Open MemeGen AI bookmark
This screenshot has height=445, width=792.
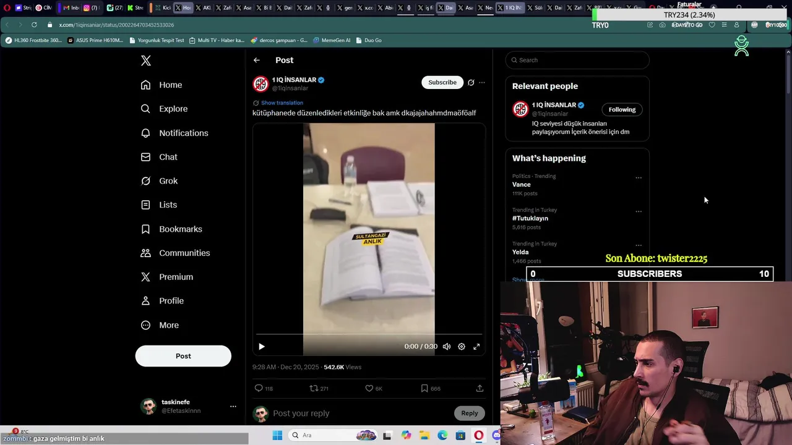[332, 40]
